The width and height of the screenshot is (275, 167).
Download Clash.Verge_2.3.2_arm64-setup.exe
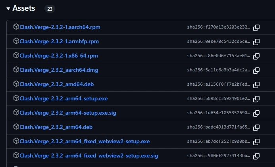click(63, 99)
